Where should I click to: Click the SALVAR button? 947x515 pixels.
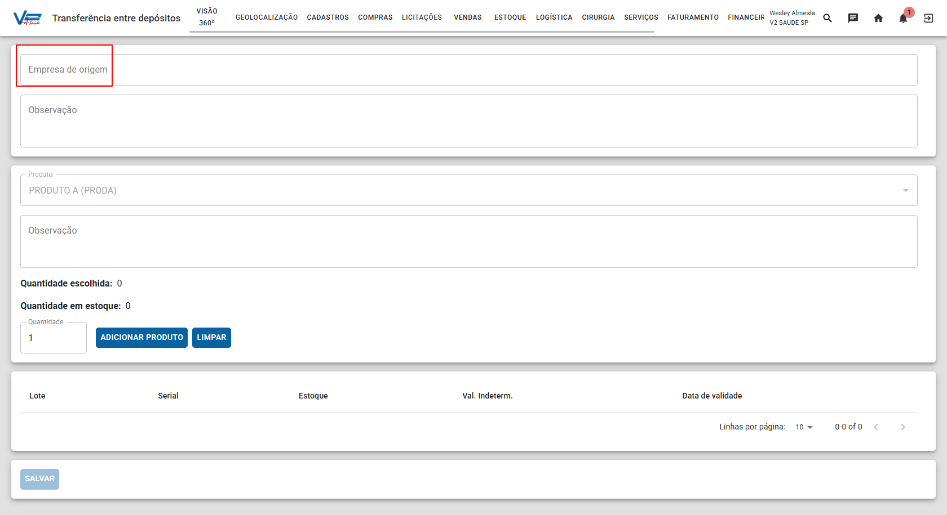pos(39,479)
